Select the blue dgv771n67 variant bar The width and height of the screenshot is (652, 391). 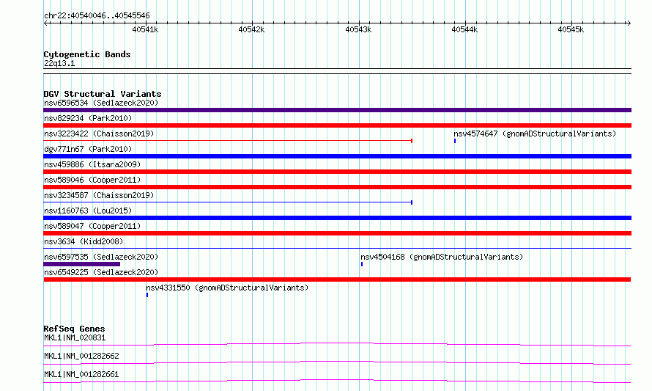tap(337, 156)
